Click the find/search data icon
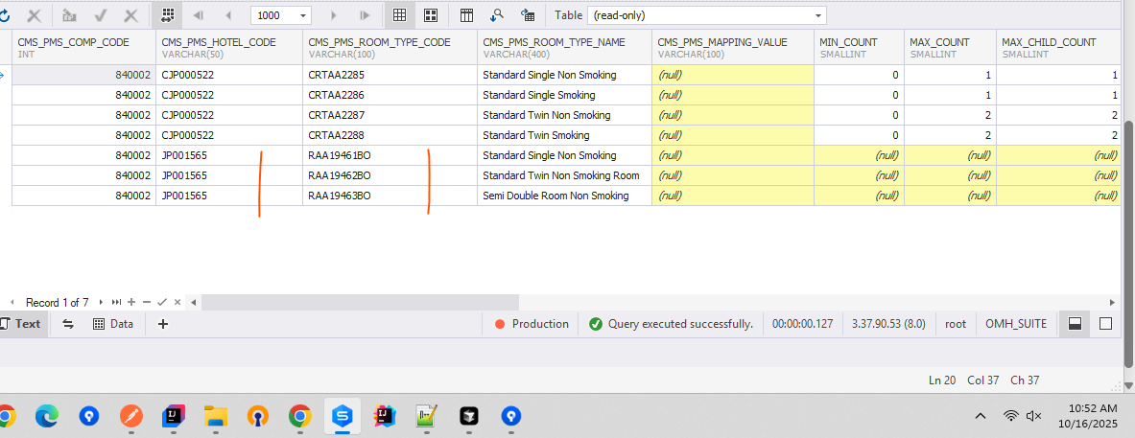1135x438 pixels. point(497,15)
